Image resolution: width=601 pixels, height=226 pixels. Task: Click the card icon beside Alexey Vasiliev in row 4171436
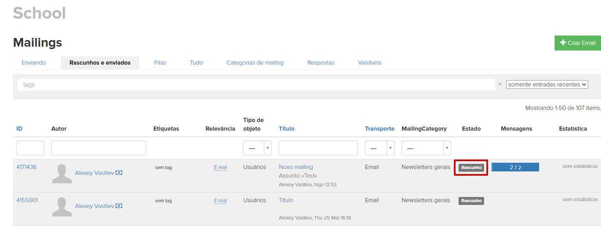coord(119,172)
